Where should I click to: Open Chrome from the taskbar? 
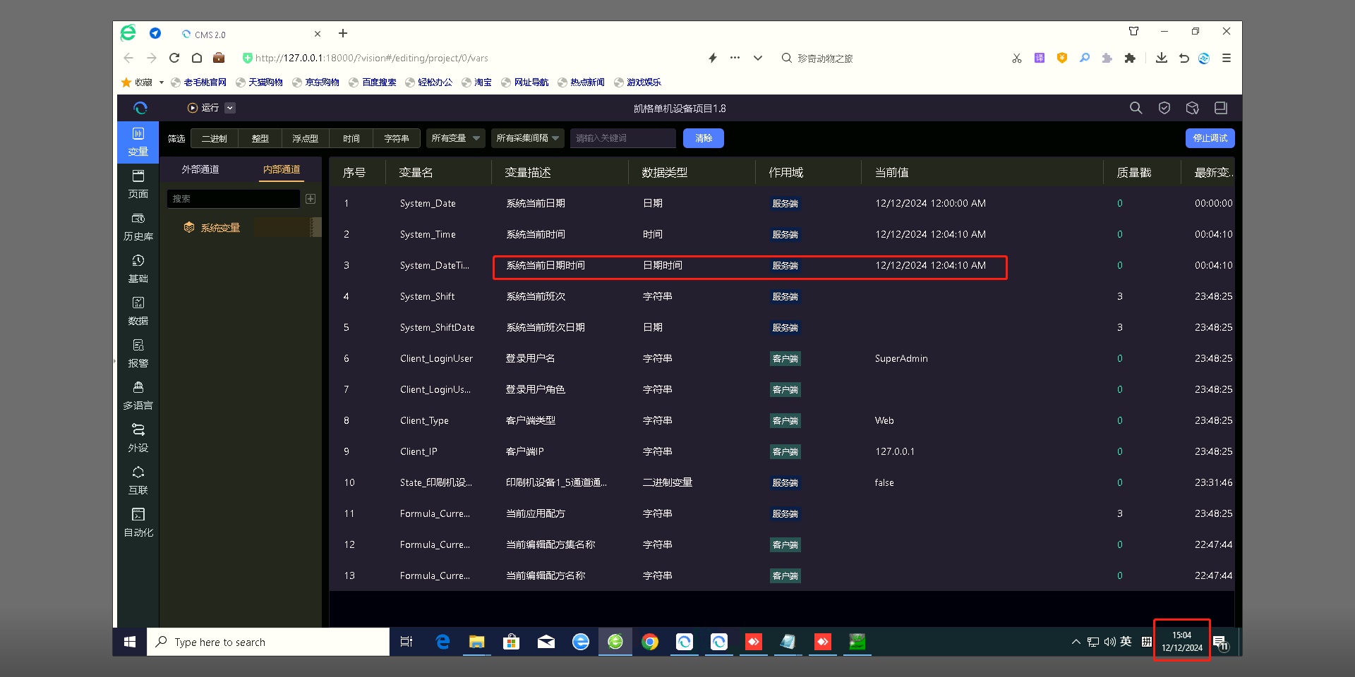pyautogui.click(x=650, y=642)
